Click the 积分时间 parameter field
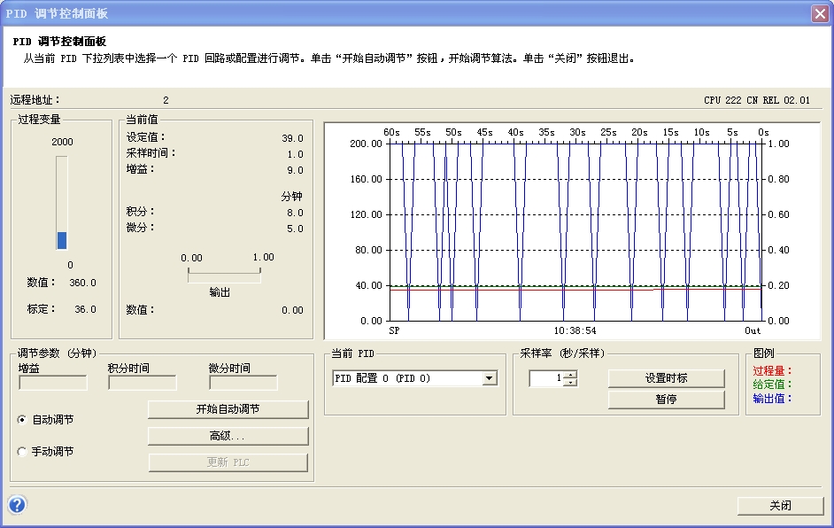 click(142, 383)
